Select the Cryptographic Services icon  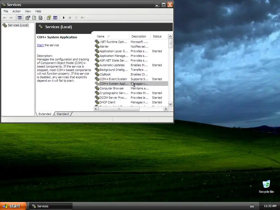97,93
